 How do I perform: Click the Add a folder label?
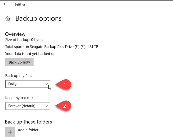point(28,130)
